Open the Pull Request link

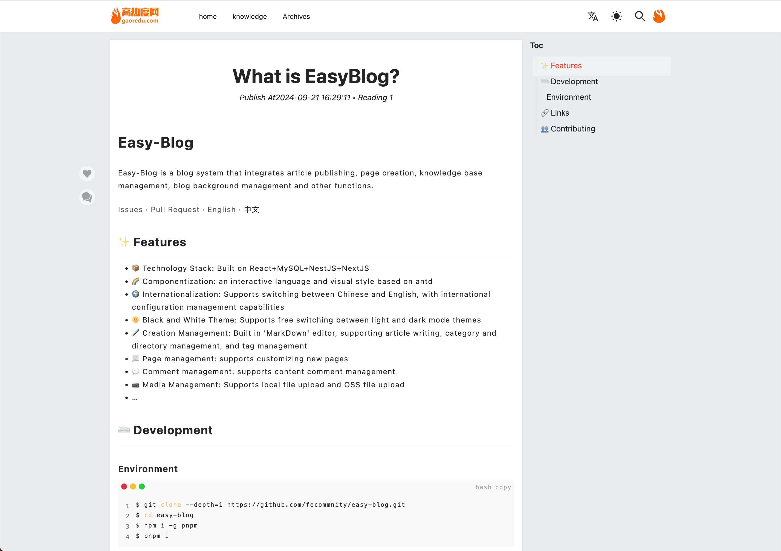175,210
